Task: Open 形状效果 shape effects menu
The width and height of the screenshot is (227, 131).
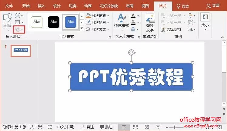Action: pos(97,29)
